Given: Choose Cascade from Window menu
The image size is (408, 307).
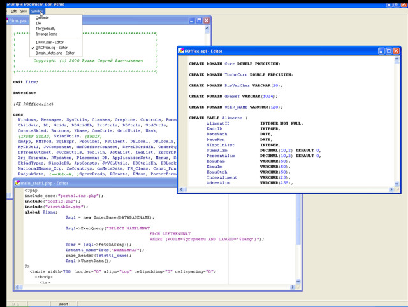Looking at the screenshot, I should [x=42, y=18].
